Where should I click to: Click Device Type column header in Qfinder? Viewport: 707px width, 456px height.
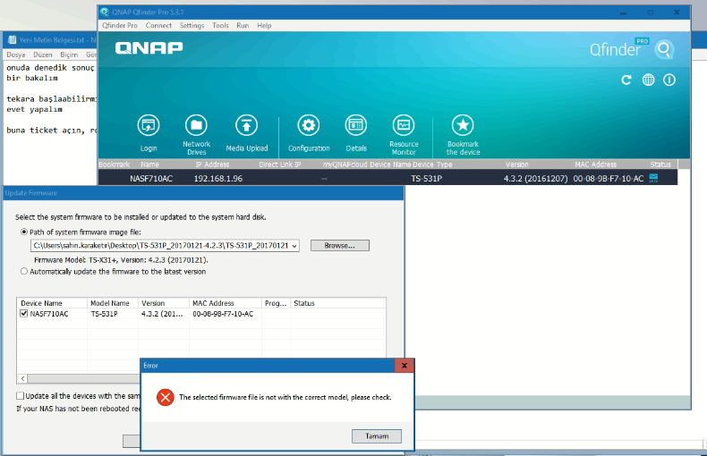[x=432, y=165]
